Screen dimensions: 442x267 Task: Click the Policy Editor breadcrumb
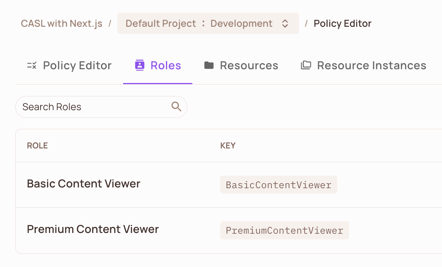pos(342,23)
